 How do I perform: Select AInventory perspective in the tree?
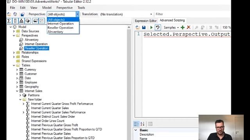click(32, 40)
